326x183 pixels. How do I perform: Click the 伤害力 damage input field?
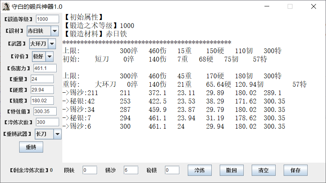(45, 68)
